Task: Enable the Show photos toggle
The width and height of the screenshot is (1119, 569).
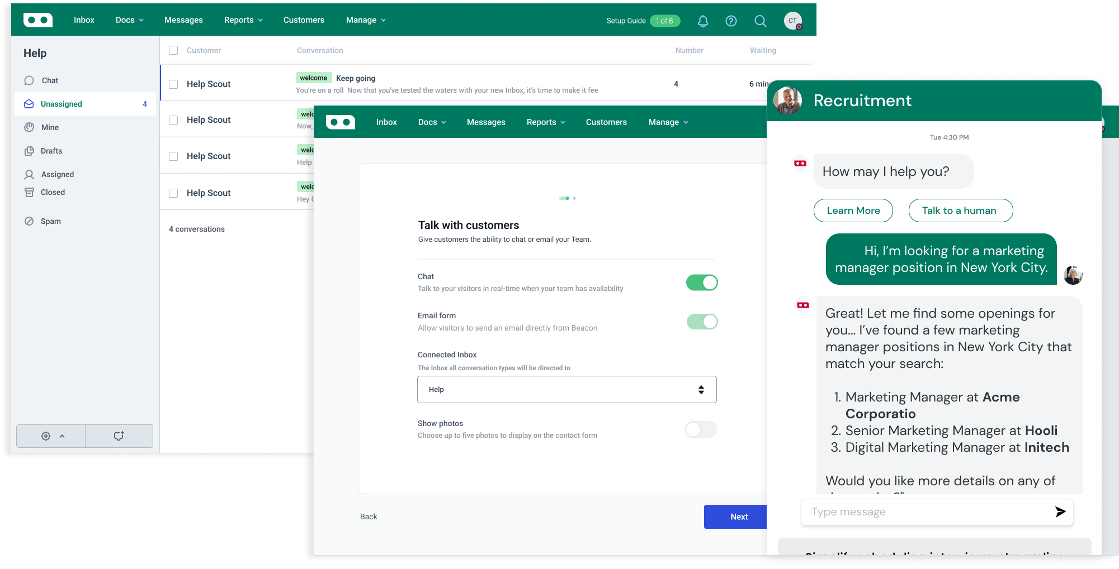Action: coord(701,429)
